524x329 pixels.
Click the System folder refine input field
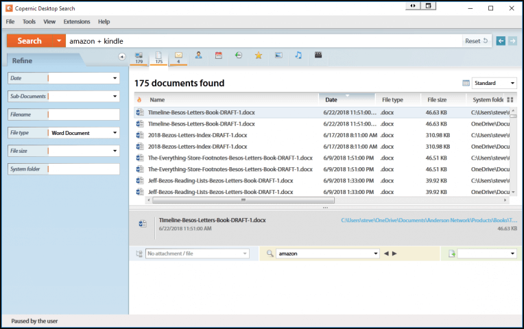tap(84, 169)
